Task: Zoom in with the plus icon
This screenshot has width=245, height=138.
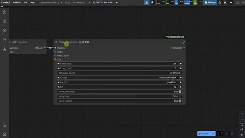Action: [242, 114]
